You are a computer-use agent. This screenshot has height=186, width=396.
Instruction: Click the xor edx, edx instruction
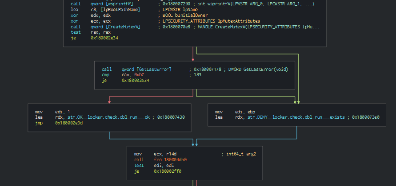coord(91,15)
